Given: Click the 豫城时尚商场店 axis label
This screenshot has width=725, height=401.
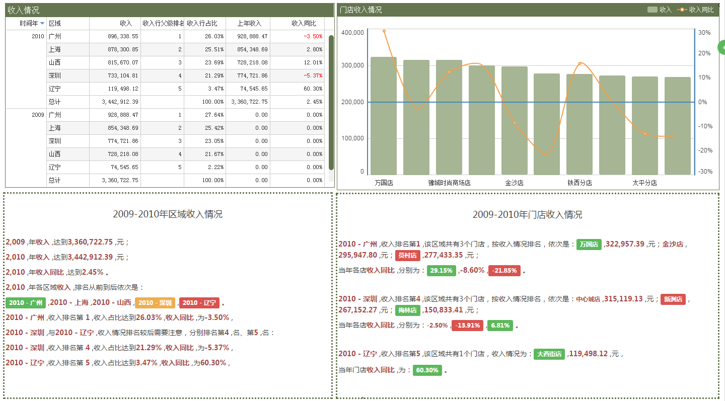Looking at the screenshot, I should point(450,183).
